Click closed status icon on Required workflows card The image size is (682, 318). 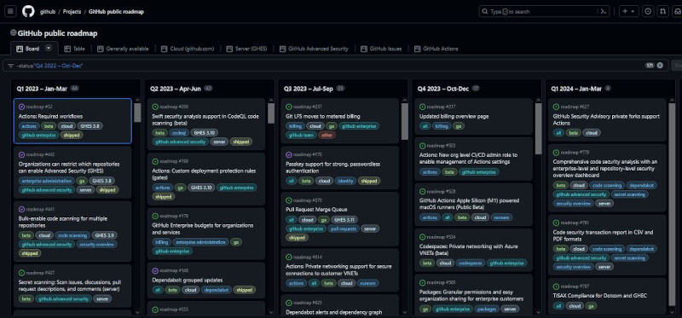[x=22, y=107]
